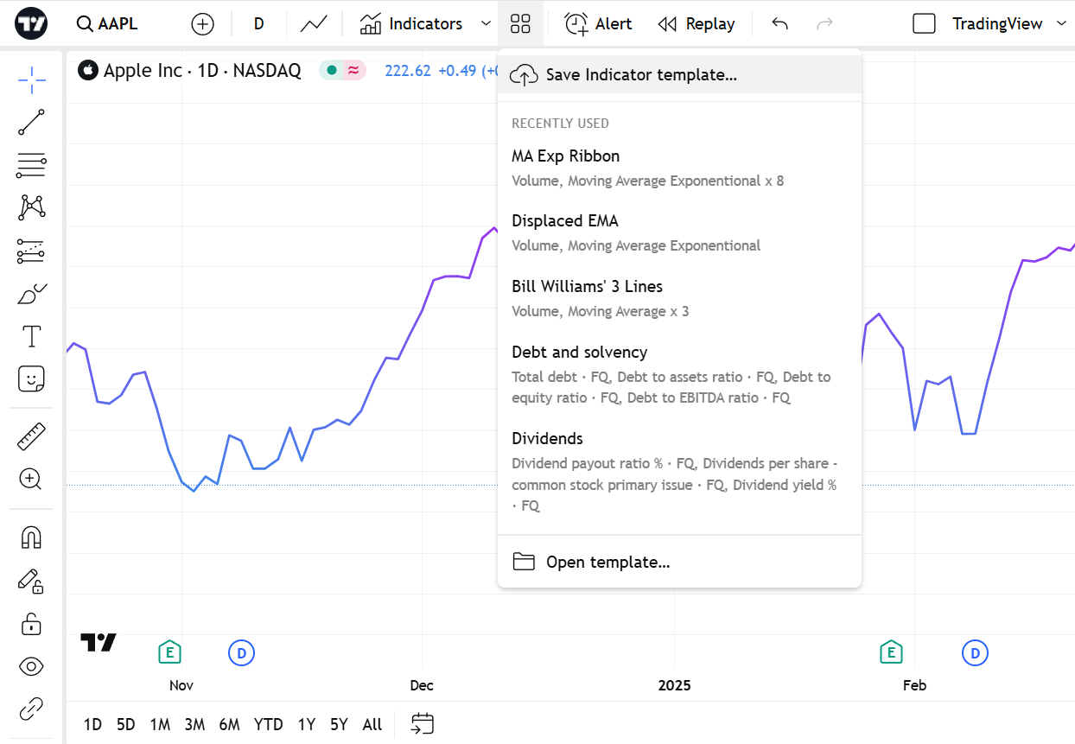Toggle lock all drawings
1075x744 pixels.
(31, 623)
